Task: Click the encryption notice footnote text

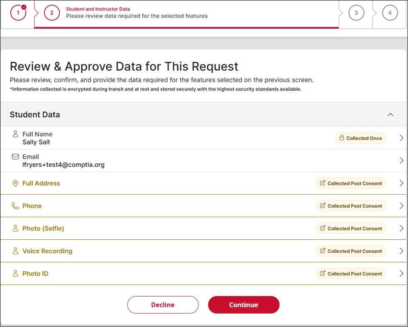Action: pos(156,89)
